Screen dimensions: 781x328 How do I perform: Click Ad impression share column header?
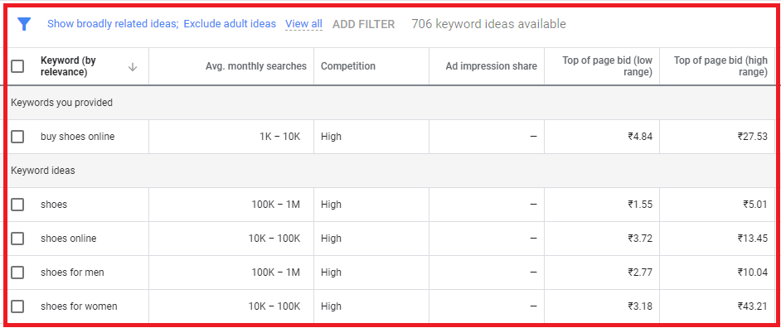tap(491, 66)
